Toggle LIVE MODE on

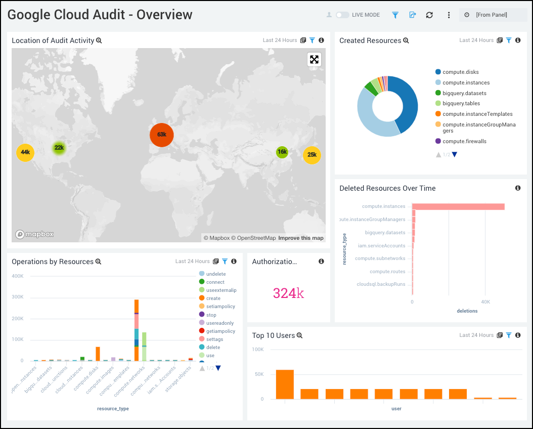click(x=342, y=15)
